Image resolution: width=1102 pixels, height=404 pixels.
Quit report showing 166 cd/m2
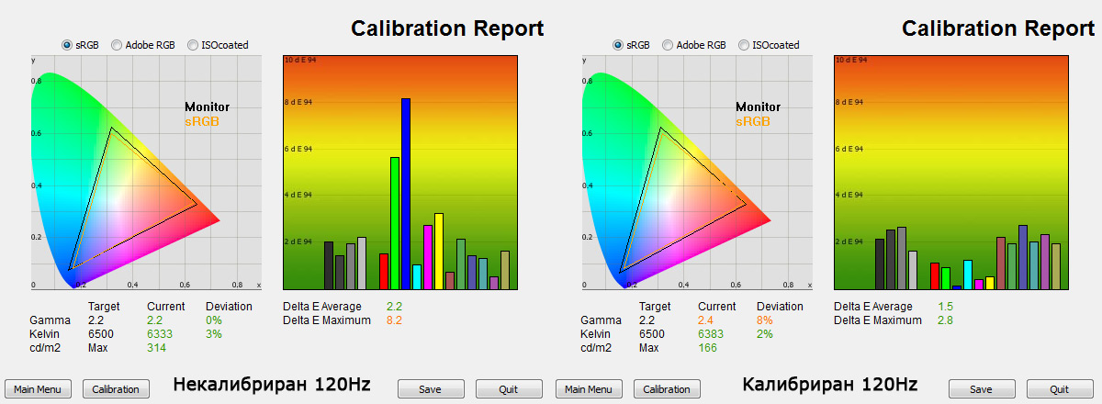pos(1060,389)
